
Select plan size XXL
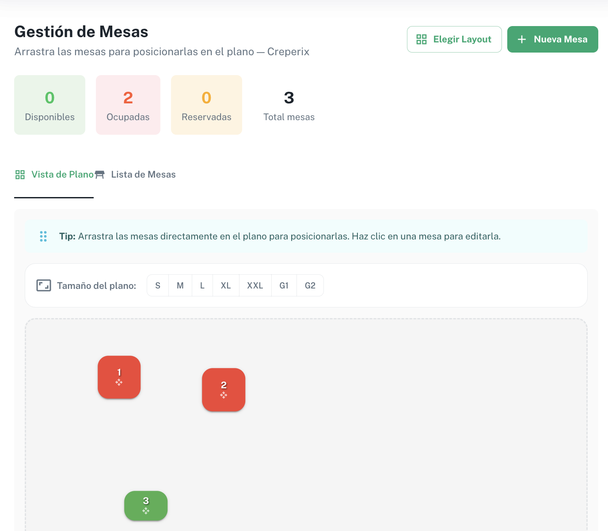coord(255,285)
